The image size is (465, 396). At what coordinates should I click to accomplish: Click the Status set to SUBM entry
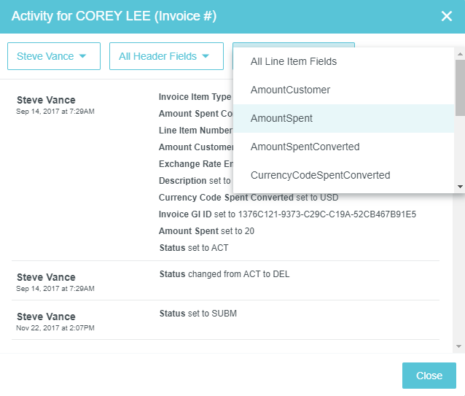coord(198,314)
